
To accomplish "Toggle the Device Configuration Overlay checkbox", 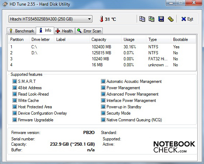I will [15, 113].
